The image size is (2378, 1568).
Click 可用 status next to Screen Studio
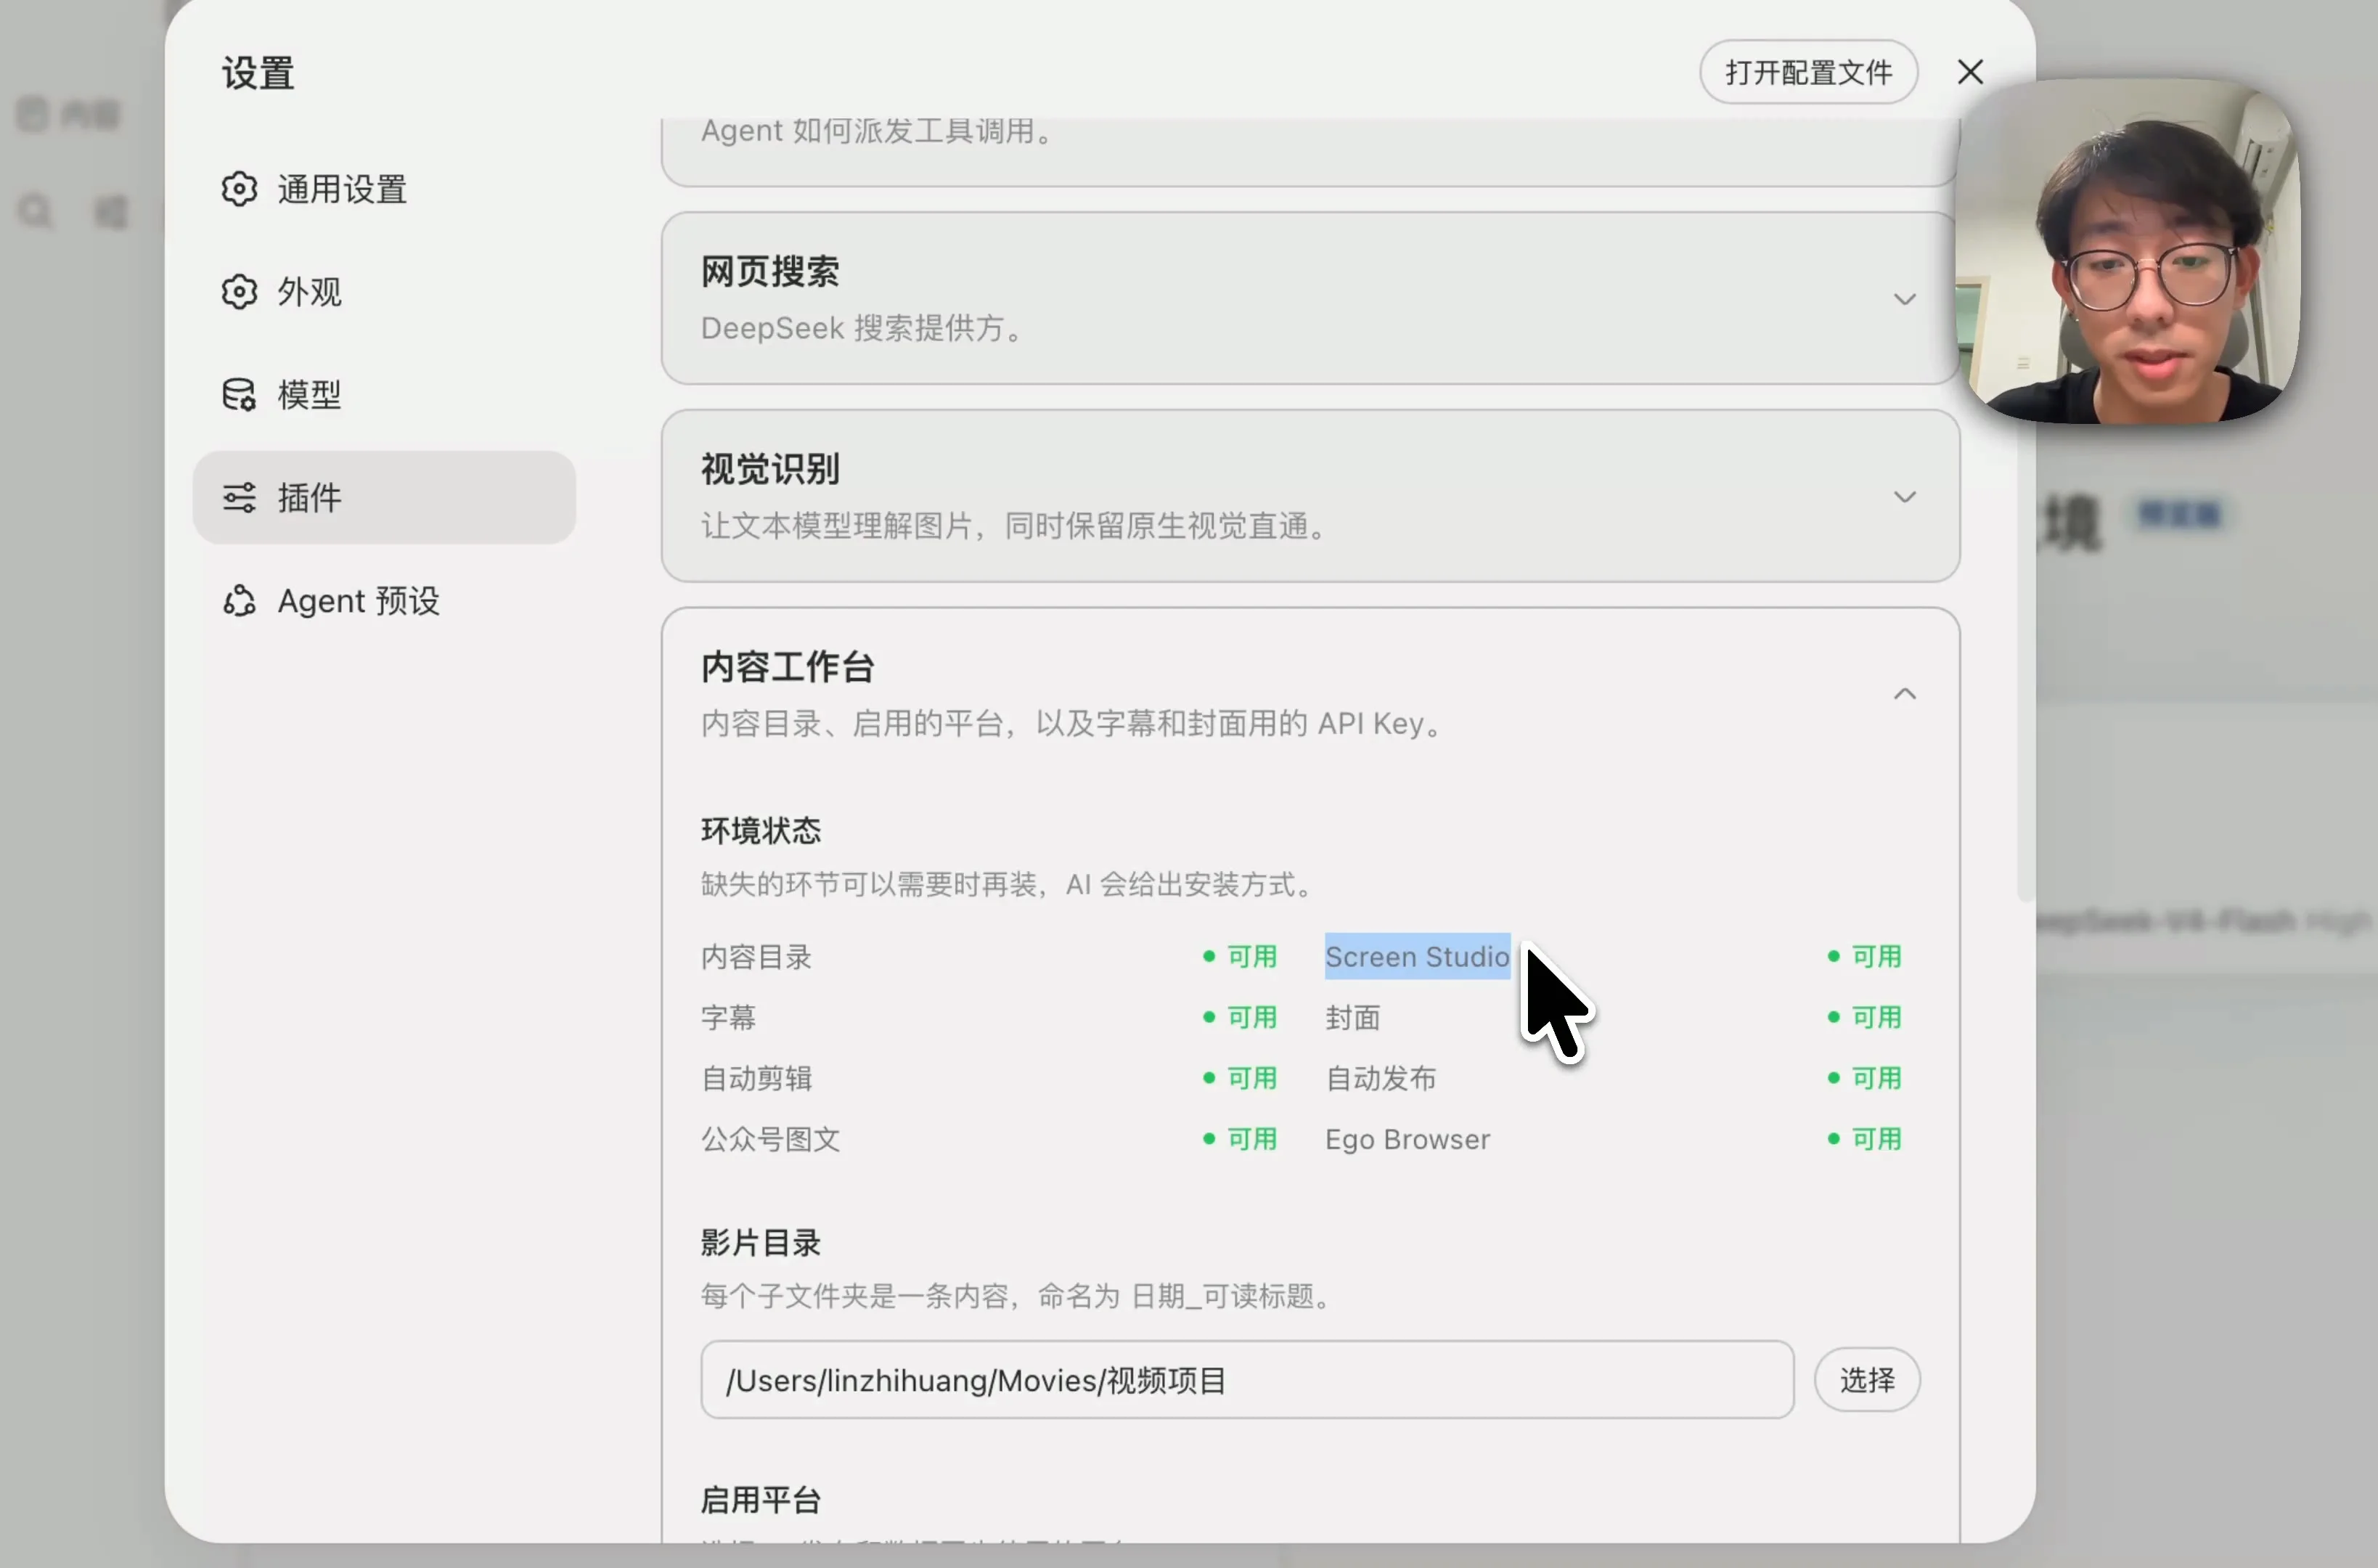point(1864,957)
